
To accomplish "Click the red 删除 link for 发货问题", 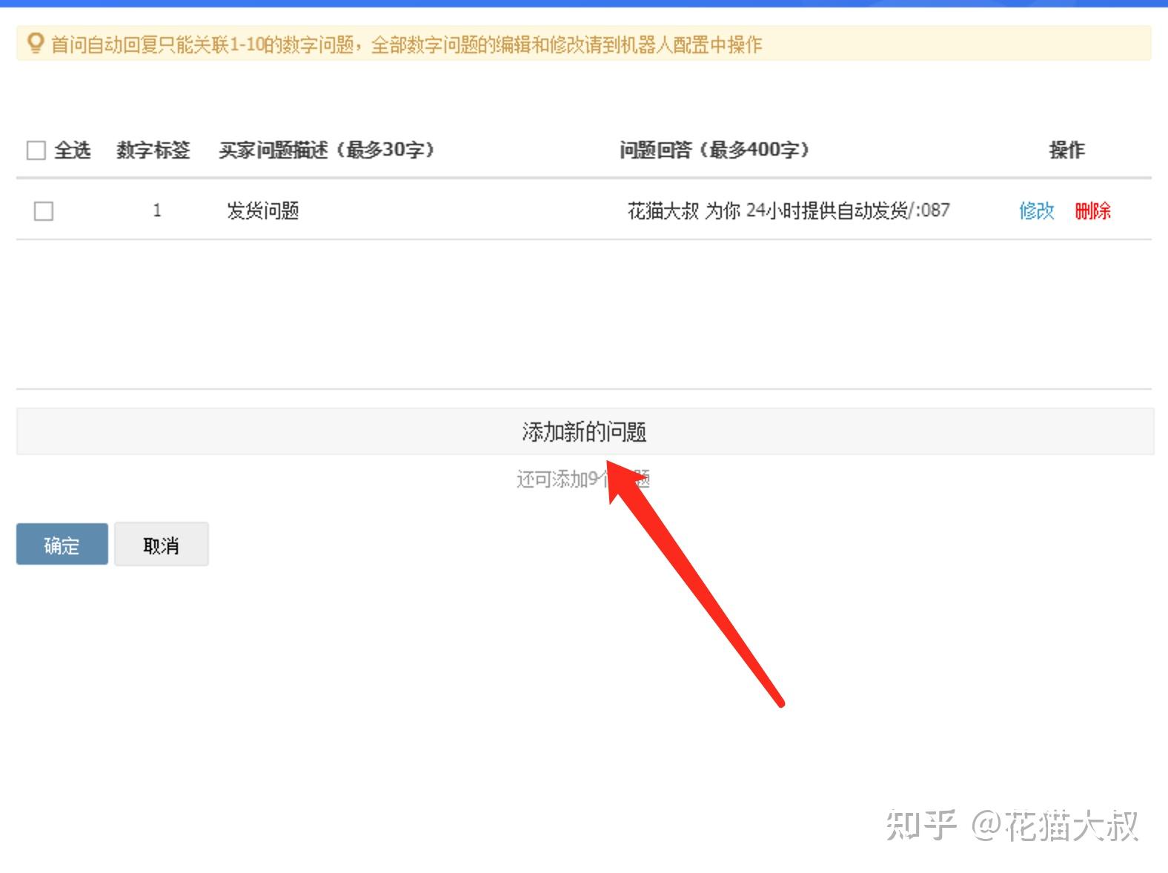I will tap(1093, 211).
